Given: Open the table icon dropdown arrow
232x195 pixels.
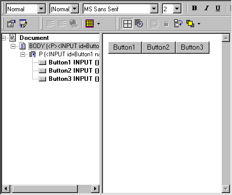Looking at the screenshot, I should [x=98, y=24].
